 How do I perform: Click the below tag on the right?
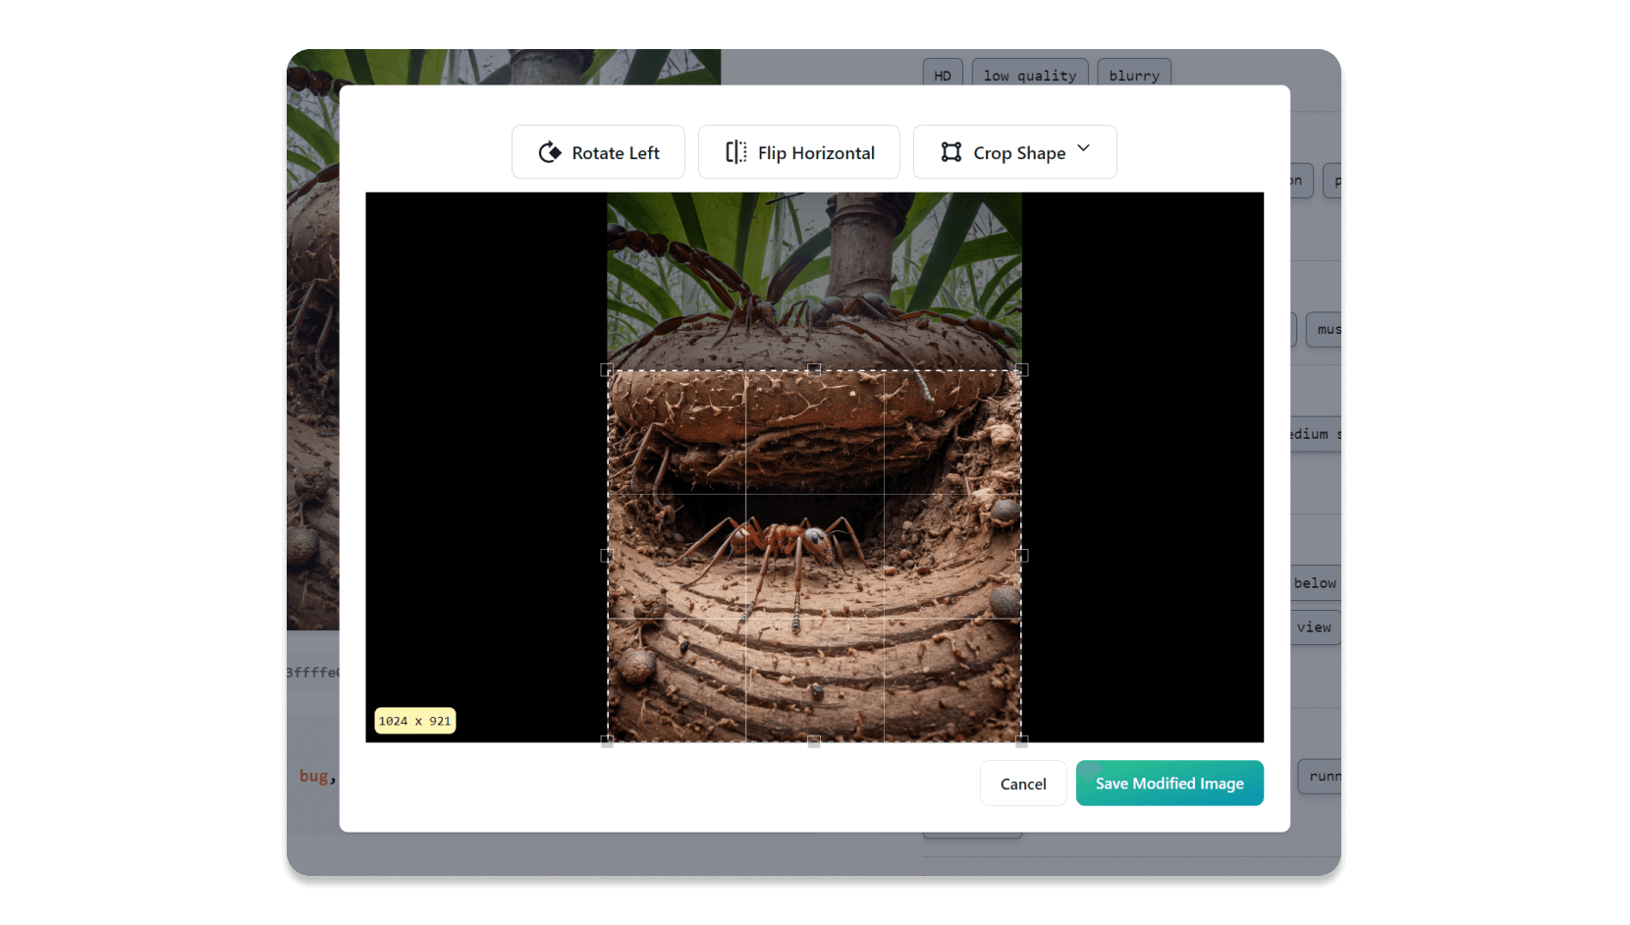(1316, 582)
